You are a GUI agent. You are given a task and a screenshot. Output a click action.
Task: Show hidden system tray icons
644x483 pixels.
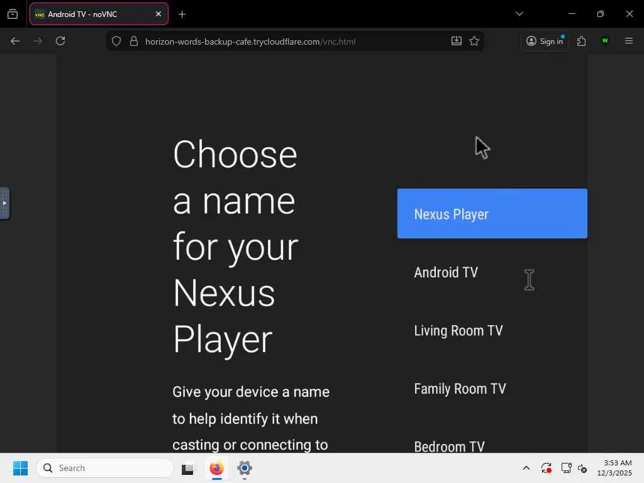coord(526,468)
